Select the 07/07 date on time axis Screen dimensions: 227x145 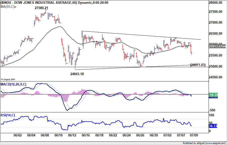(x=181, y=135)
